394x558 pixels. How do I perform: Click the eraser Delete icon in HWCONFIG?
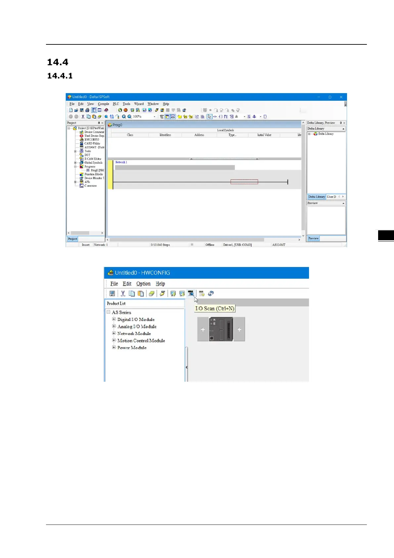152,293
